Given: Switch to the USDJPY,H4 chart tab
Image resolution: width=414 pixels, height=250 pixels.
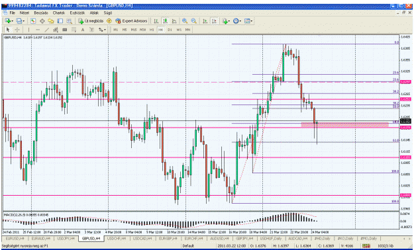Looking at the screenshot, I should [x=66, y=238].
